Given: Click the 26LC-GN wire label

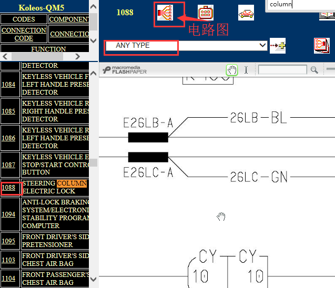Looking at the screenshot, I should click(259, 177).
